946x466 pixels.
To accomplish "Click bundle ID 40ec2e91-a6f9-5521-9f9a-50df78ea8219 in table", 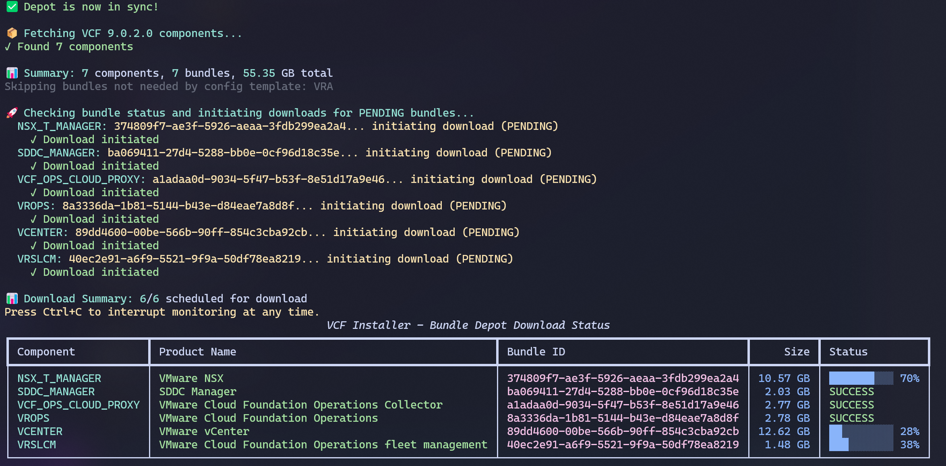I will (x=623, y=445).
